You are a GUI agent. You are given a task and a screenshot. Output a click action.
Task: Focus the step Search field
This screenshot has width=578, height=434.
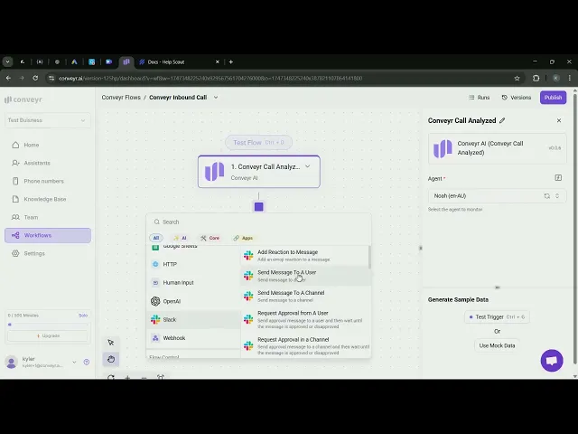(x=259, y=222)
